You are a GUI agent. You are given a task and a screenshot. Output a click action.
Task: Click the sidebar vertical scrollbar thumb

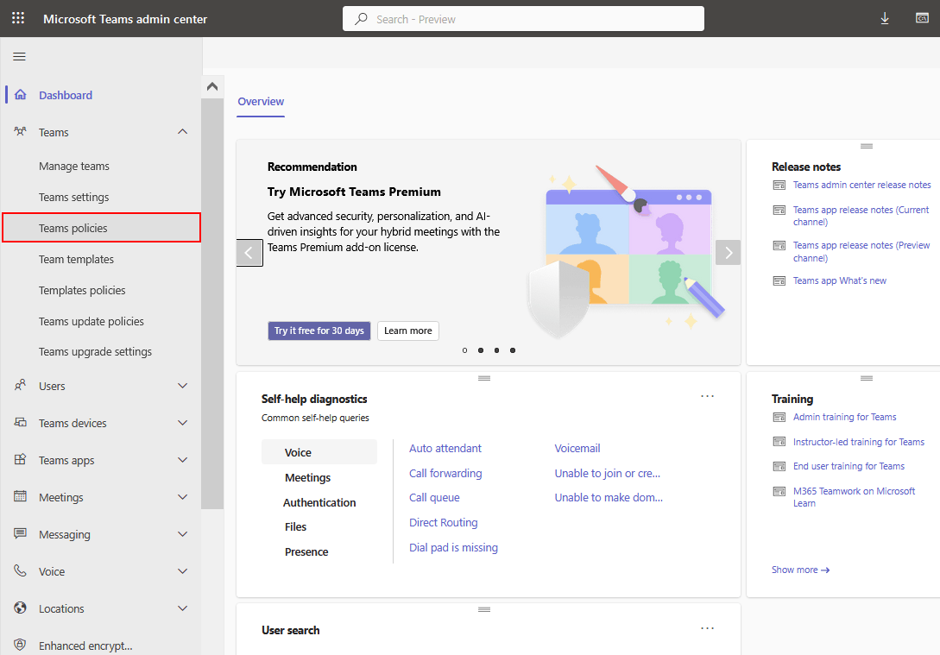[x=212, y=303]
